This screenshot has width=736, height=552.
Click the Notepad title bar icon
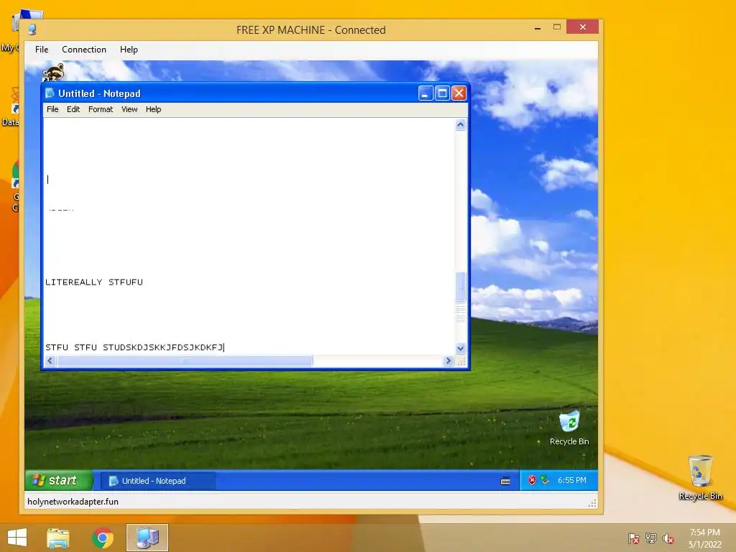tap(50, 93)
